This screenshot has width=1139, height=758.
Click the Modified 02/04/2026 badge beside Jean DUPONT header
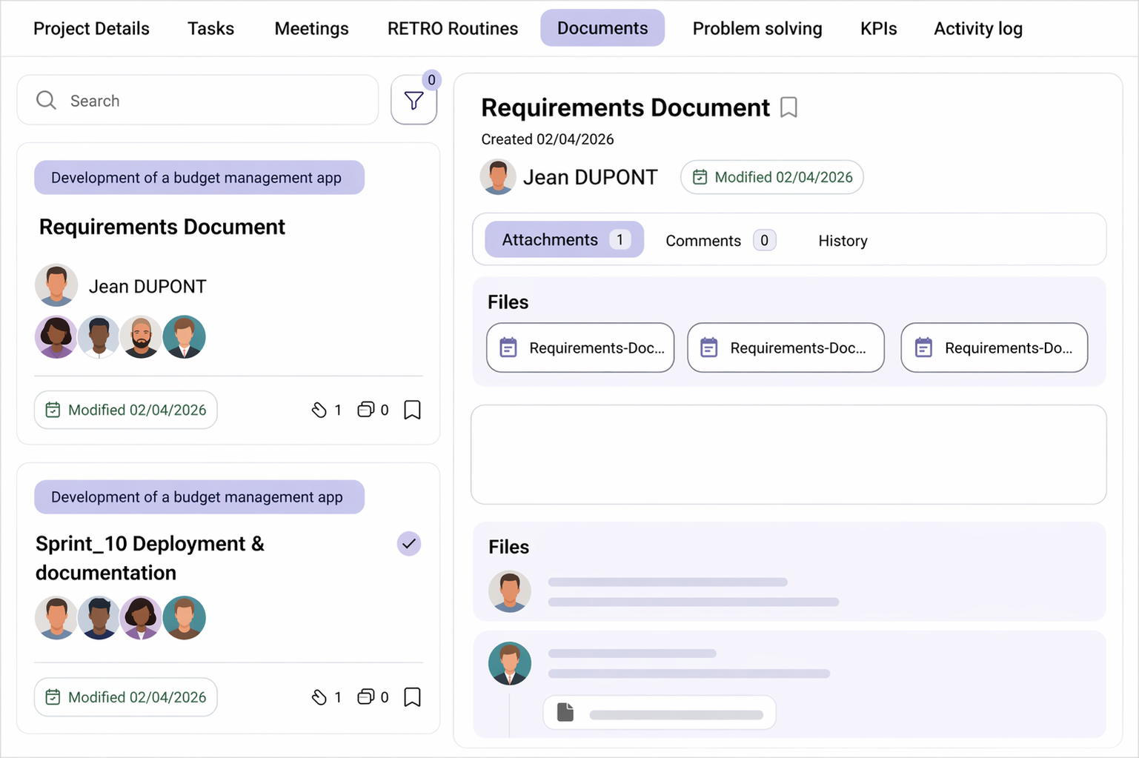point(771,177)
